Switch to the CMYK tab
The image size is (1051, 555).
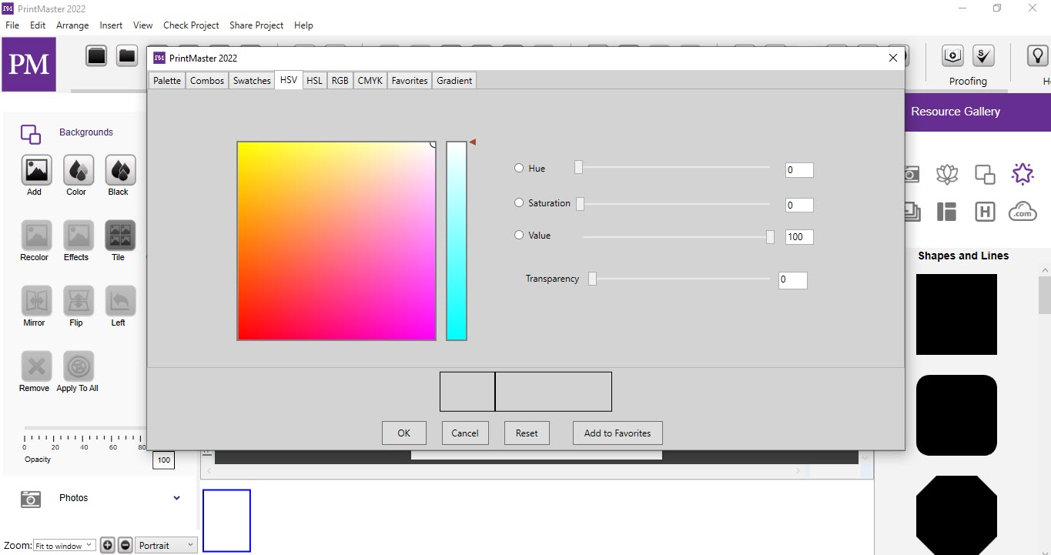pos(370,80)
